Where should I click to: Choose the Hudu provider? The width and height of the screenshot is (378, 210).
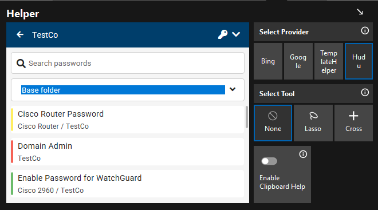(x=359, y=61)
